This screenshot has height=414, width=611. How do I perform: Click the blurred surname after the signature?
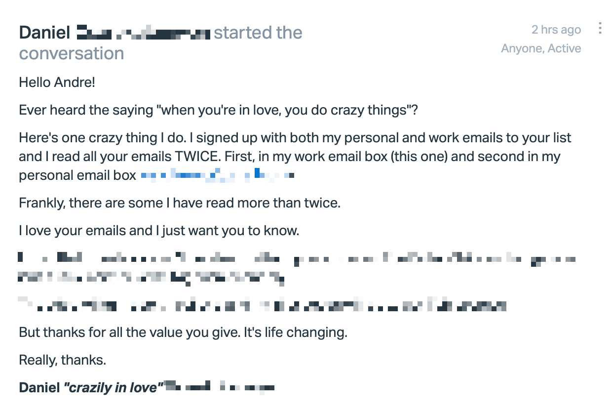219,387
